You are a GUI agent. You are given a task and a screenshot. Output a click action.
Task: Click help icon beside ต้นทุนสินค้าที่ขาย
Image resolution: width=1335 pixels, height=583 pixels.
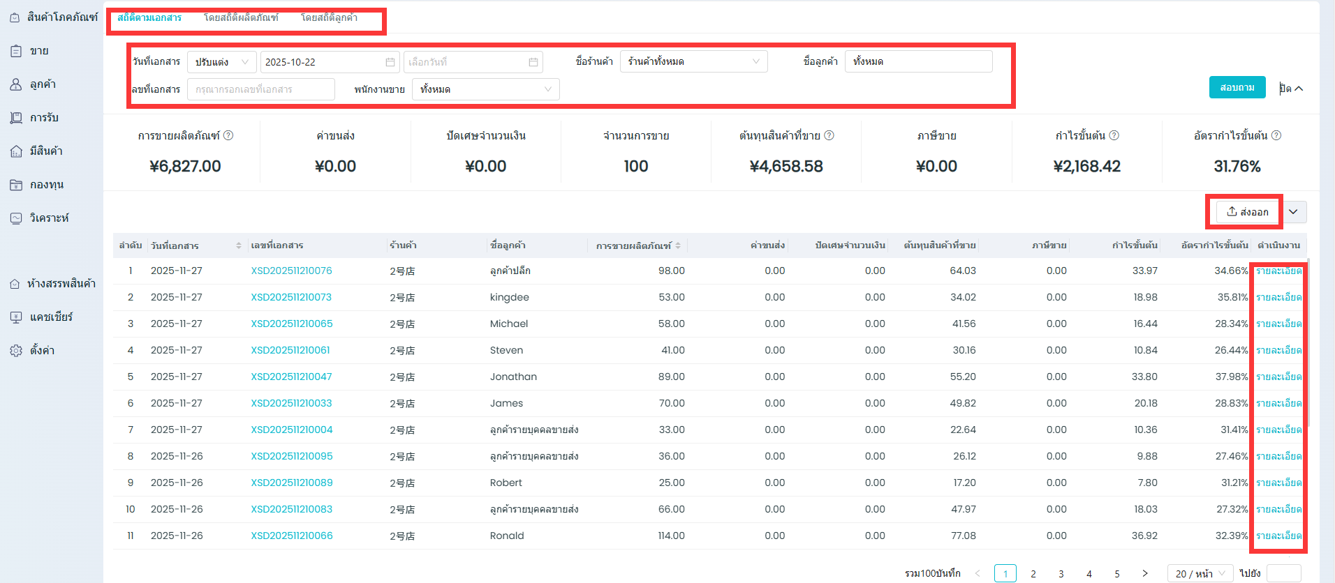829,135
